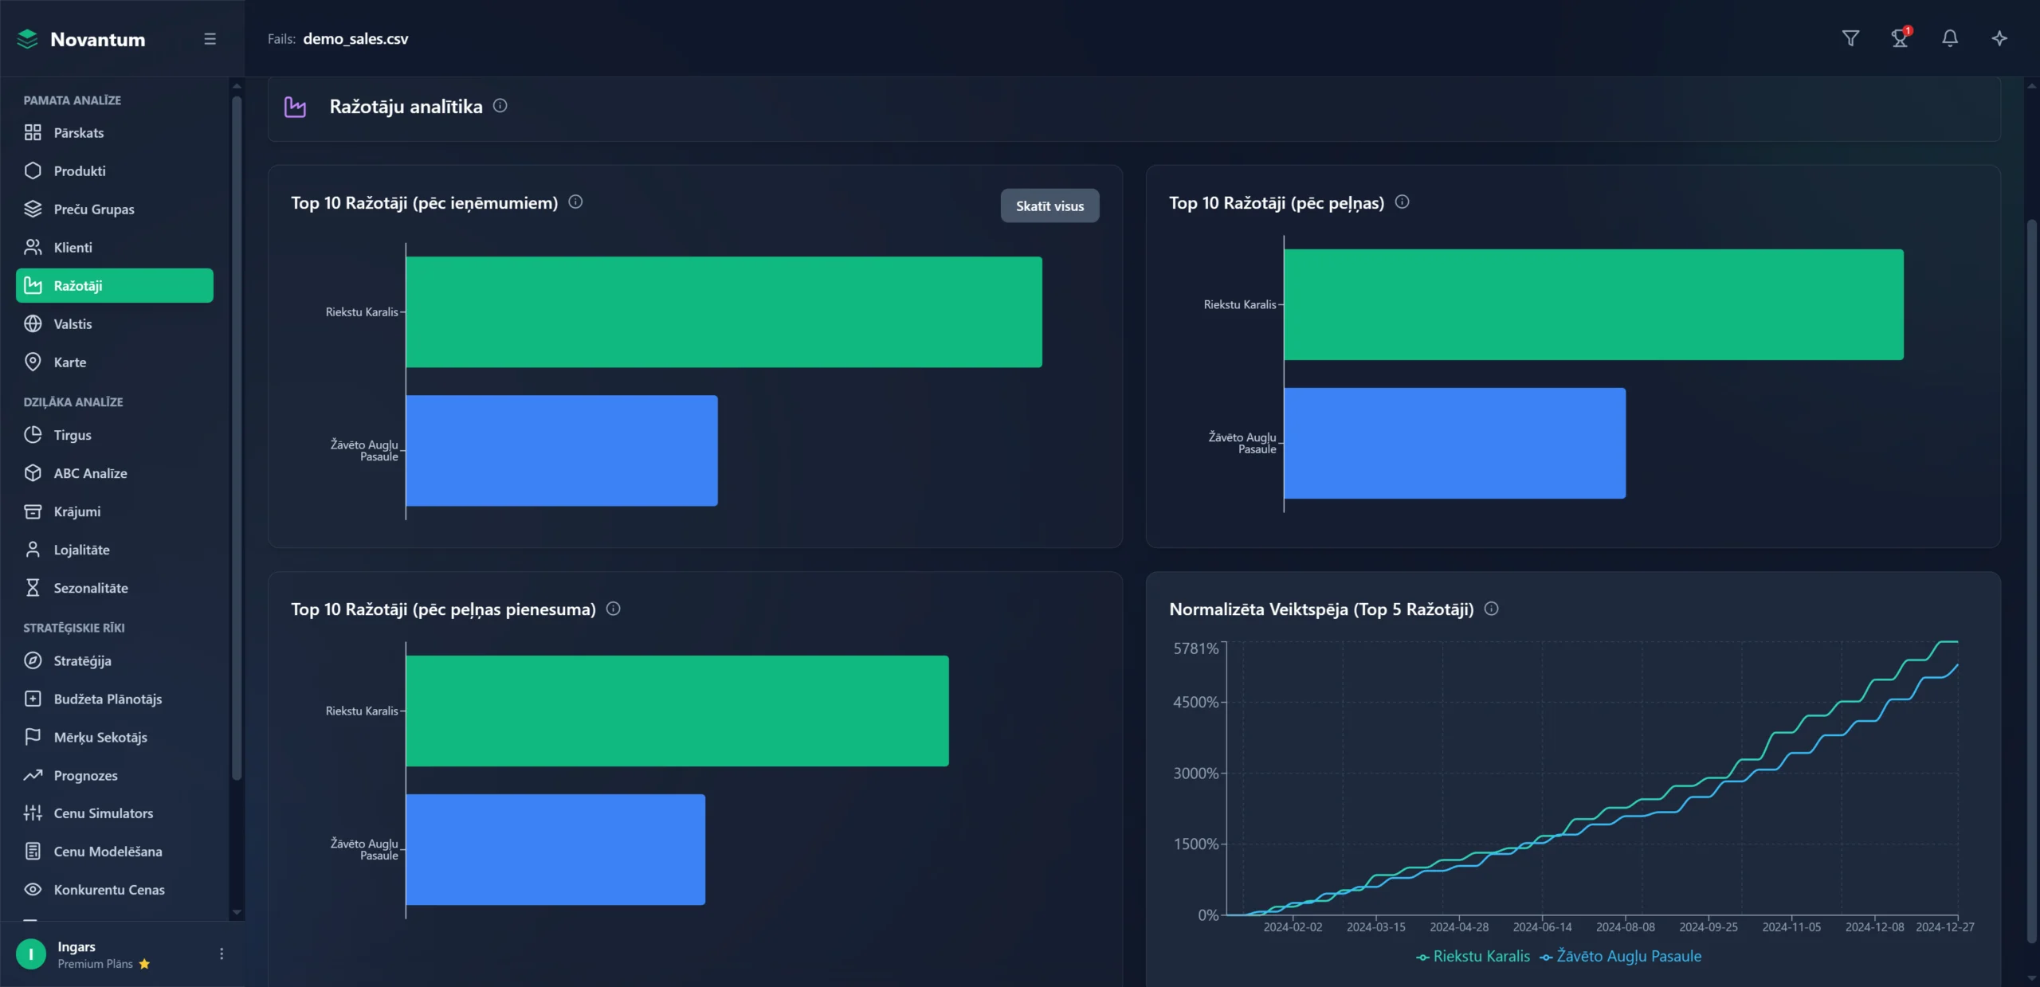Click the info icon beside Ražotāju analītika
The width and height of the screenshot is (2040, 987).
[500, 106]
